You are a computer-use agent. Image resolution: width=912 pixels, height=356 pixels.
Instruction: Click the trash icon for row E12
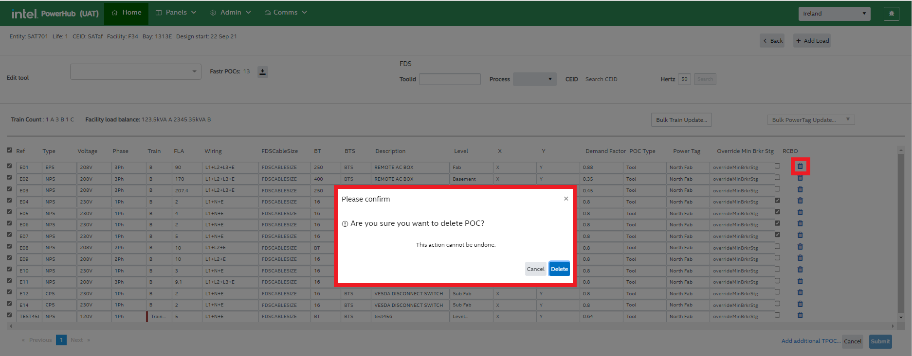(x=800, y=293)
